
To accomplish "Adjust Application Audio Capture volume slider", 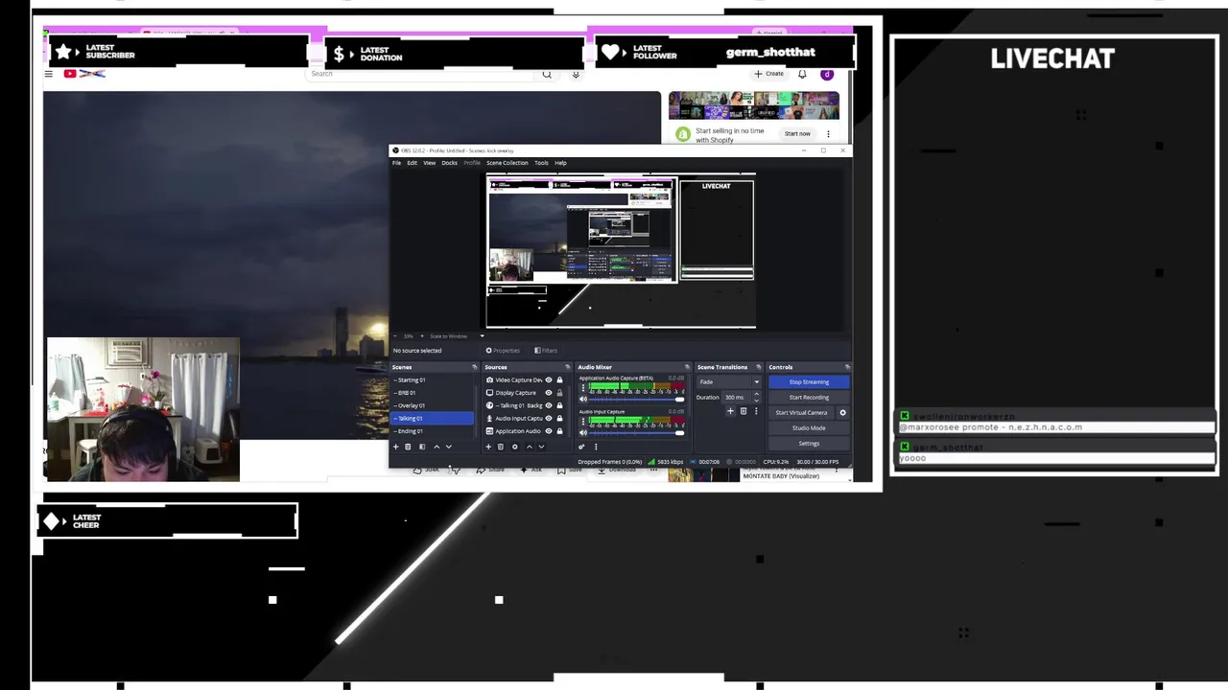I will pos(637,399).
